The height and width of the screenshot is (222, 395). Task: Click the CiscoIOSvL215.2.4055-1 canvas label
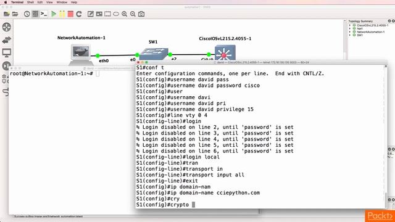(225, 38)
